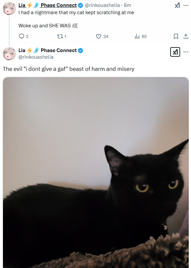191x268 pixels.
Task: Open the black cat photo
Action: coord(96,172)
